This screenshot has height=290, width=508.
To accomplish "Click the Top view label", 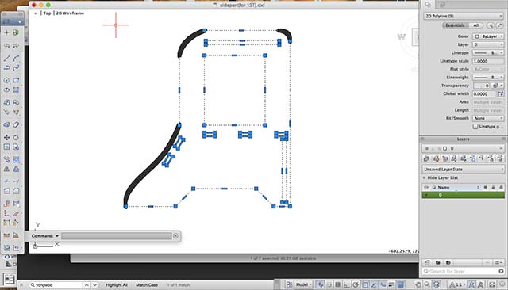I will coord(48,13).
